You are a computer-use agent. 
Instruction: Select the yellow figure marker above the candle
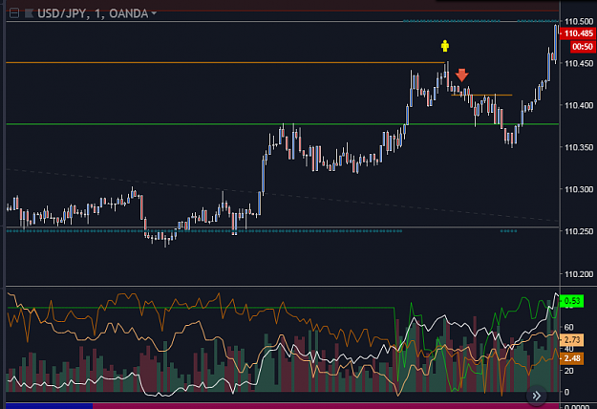[x=445, y=46]
